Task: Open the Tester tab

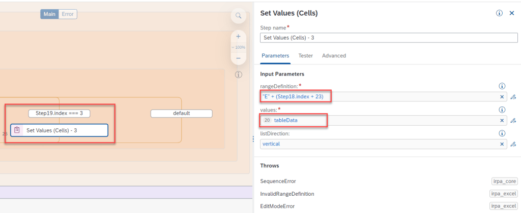Action: [x=305, y=56]
